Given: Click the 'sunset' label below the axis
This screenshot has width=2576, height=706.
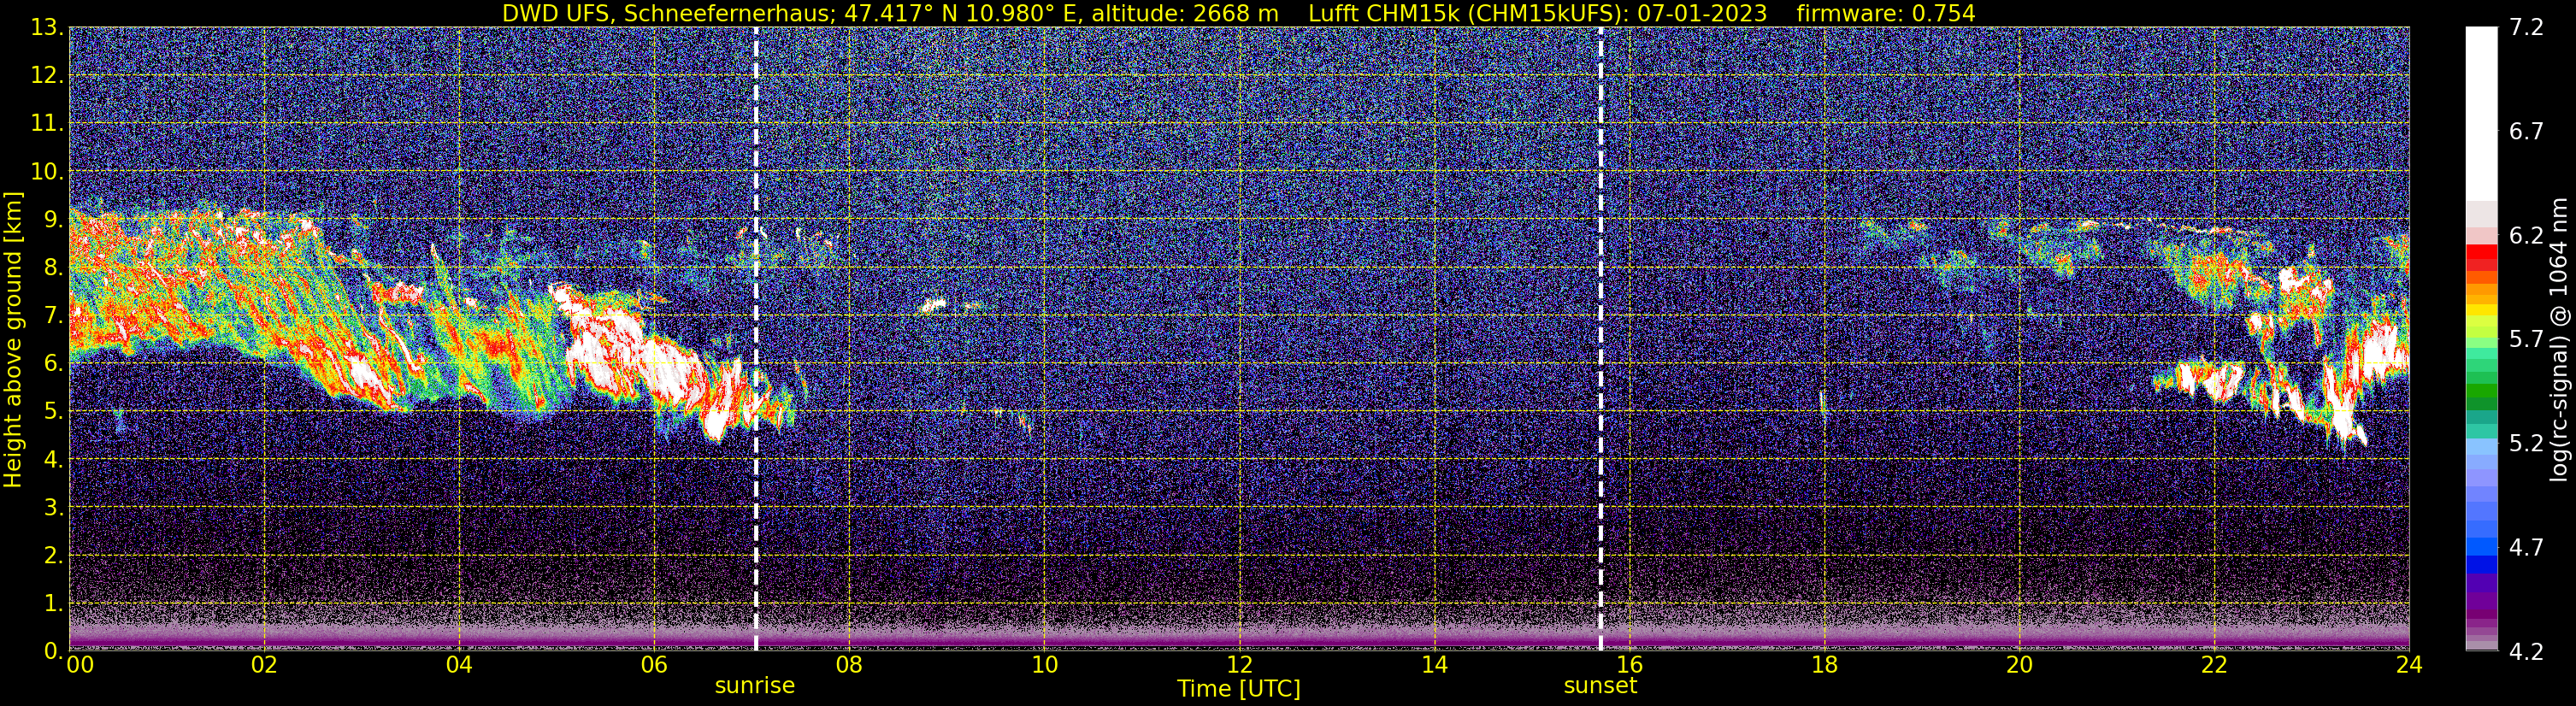Looking at the screenshot, I should click(1600, 686).
